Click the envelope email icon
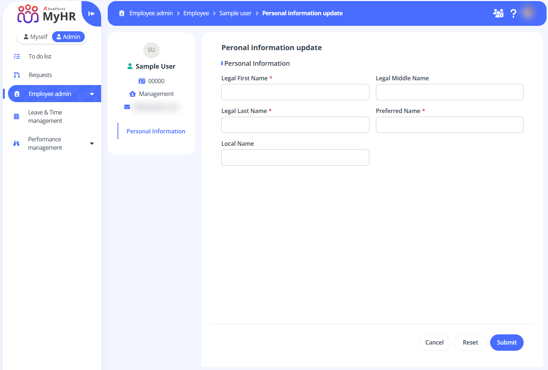The image size is (548, 370). (127, 107)
